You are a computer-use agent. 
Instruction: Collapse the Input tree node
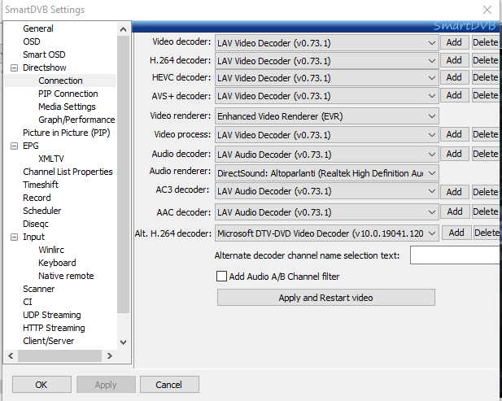point(14,238)
